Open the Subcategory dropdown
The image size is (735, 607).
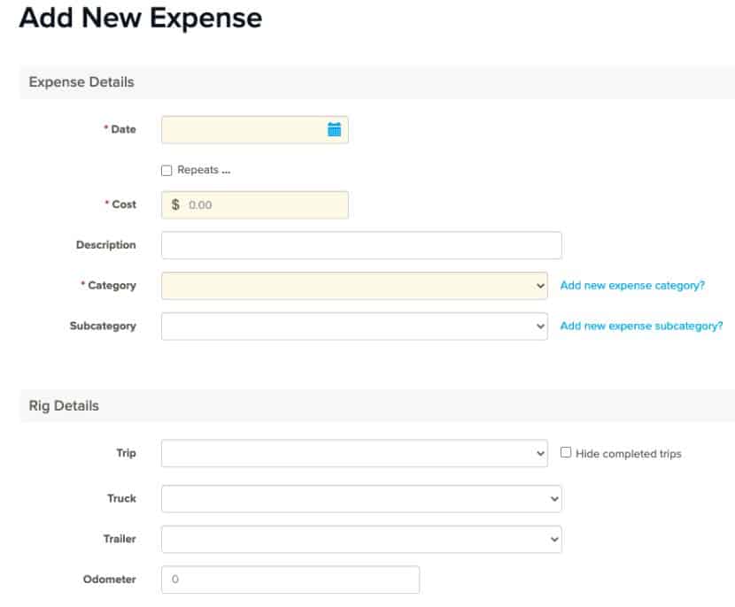pyautogui.click(x=352, y=326)
